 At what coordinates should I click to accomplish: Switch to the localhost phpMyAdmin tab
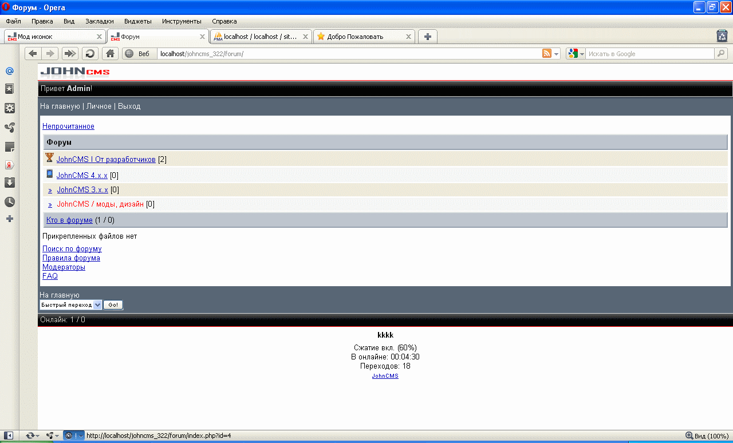click(261, 37)
